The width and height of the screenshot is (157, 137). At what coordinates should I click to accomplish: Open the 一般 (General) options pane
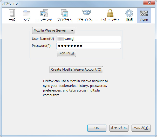click(x=12, y=16)
